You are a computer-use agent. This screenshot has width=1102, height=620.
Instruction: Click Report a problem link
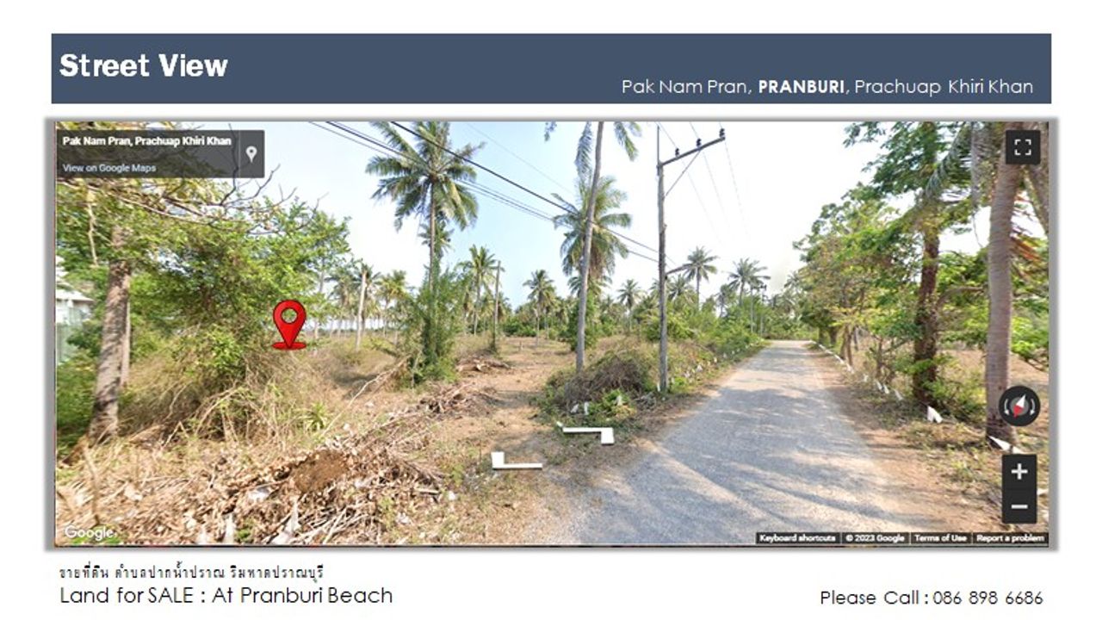click(1010, 538)
